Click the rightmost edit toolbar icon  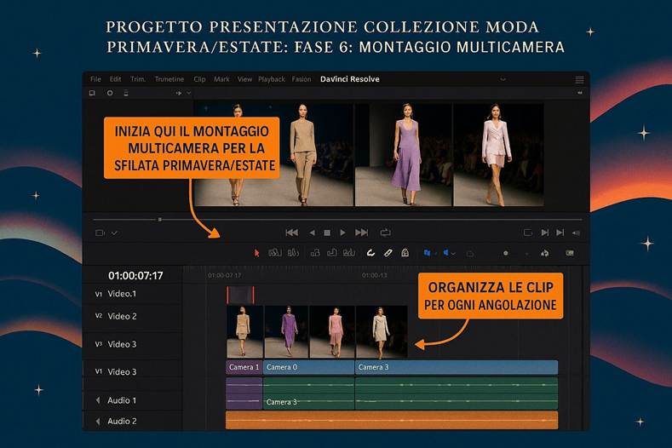tap(570, 253)
